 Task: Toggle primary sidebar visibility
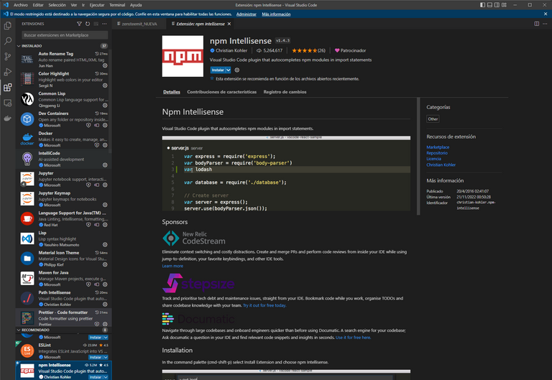pyautogui.click(x=483, y=5)
